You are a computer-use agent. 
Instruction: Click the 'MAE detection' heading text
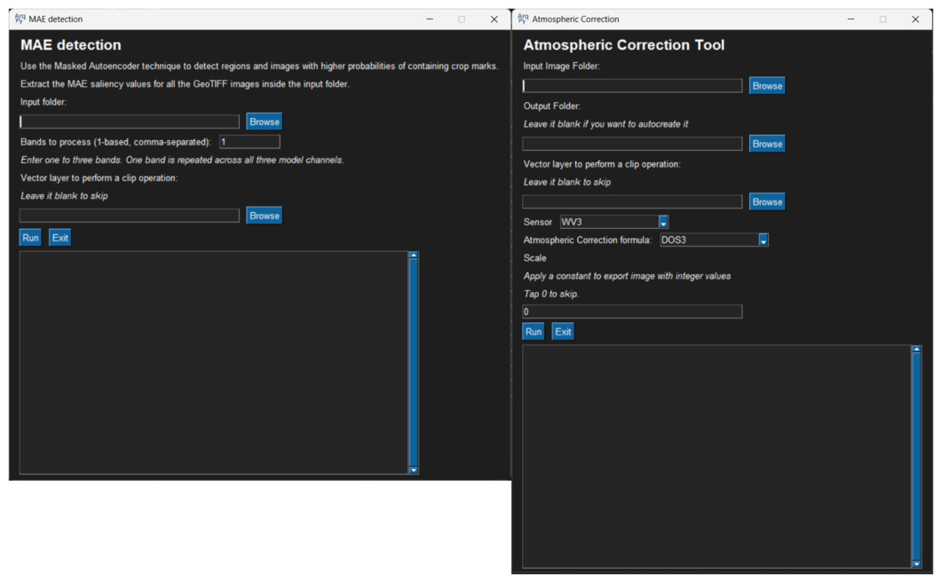pyautogui.click(x=71, y=45)
